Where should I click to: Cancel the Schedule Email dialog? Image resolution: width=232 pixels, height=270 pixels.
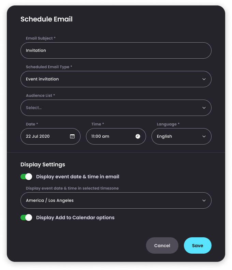[x=162, y=245]
